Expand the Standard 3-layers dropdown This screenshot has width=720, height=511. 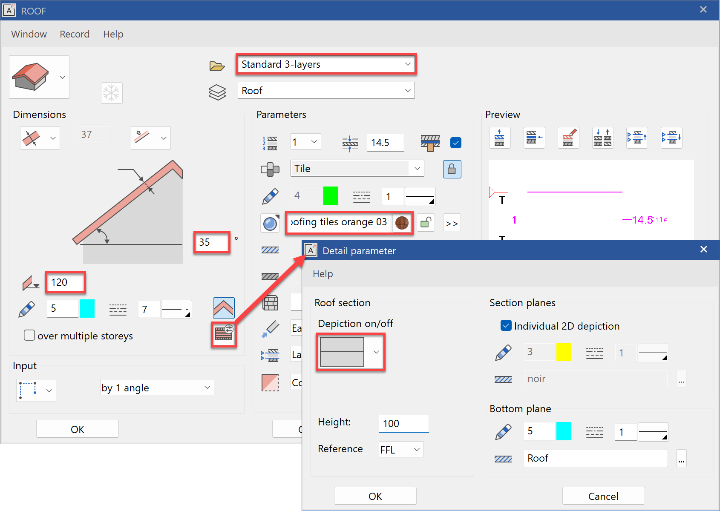pyautogui.click(x=326, y=64)
